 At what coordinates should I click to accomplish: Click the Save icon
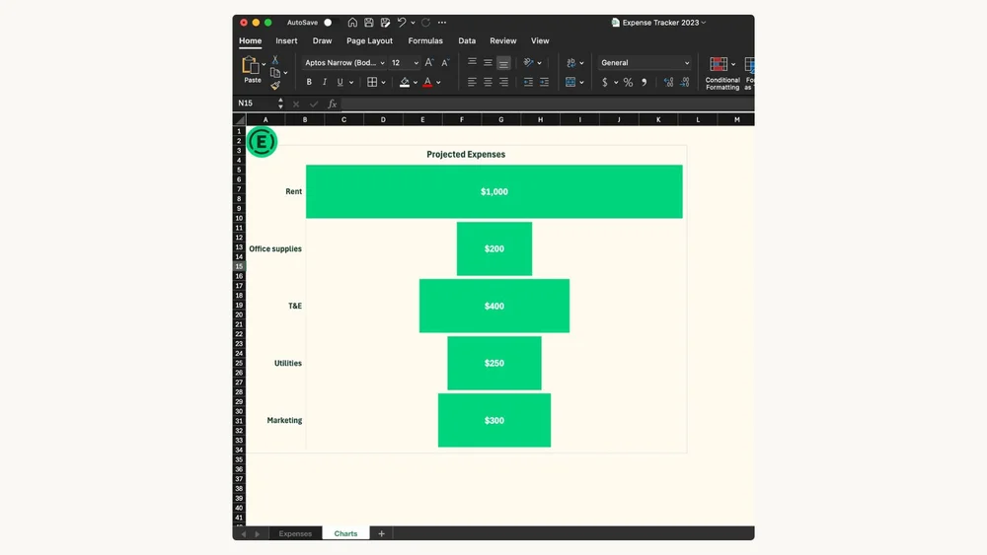tap(369, 23)
